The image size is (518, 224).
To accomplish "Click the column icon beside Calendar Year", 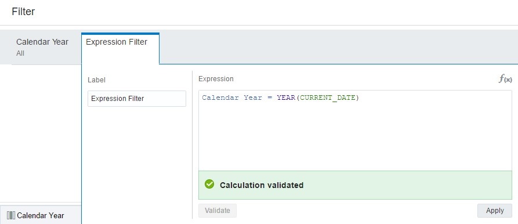I will [x=11, y=215].
